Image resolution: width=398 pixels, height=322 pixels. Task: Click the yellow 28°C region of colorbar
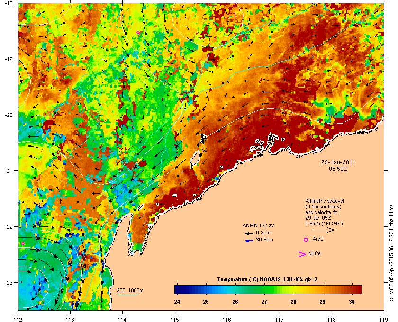point(293,289)
